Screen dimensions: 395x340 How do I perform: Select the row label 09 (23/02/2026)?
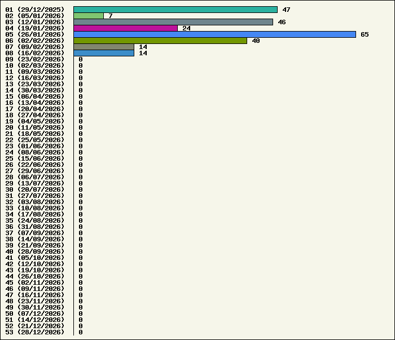point(35,59)
